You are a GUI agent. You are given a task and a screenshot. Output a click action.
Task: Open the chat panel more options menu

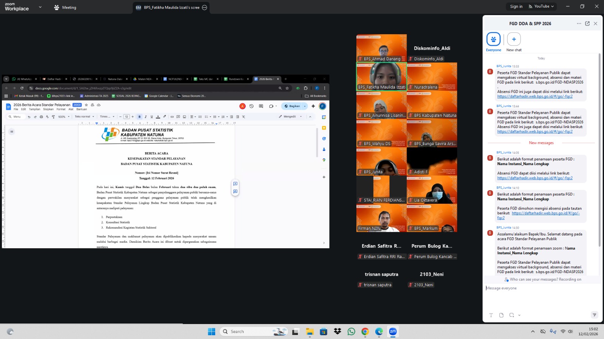point(579,23)
